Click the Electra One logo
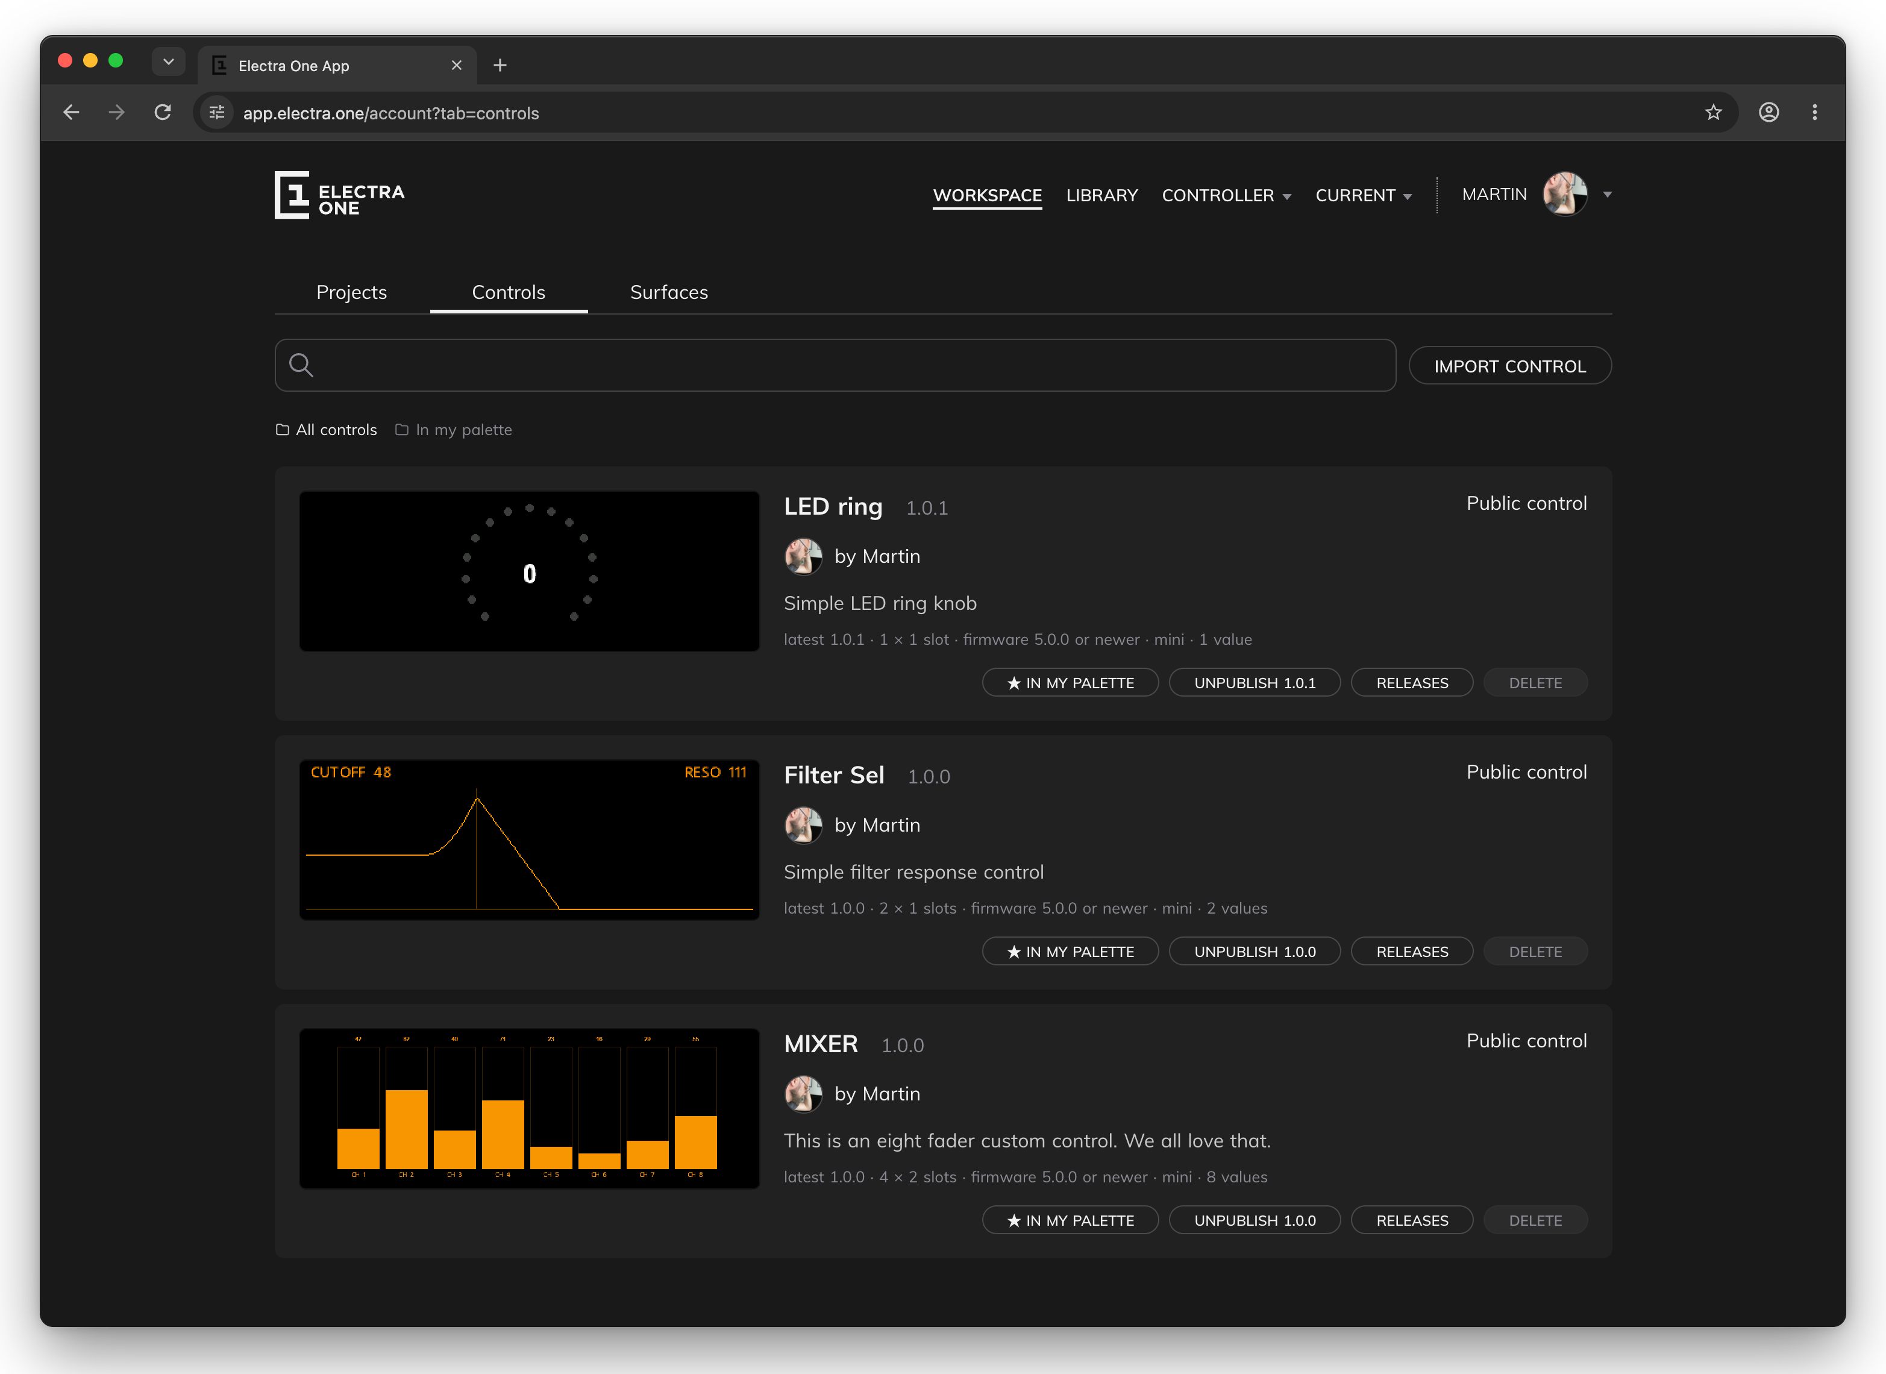The height and width of the screenshot is (1374, 1886). pos(339,195)
